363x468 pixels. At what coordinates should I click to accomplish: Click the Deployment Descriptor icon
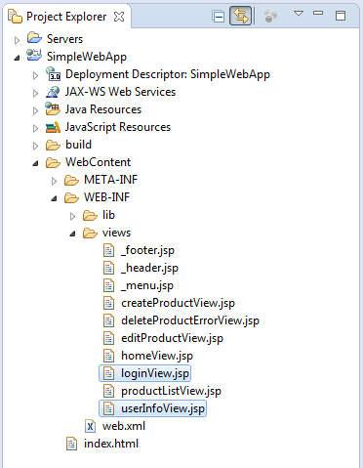[53, 74]
